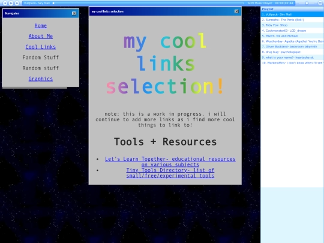Play track 4 LCD_dream in playlist
The image size is (324, 243).
coord(292,31)
